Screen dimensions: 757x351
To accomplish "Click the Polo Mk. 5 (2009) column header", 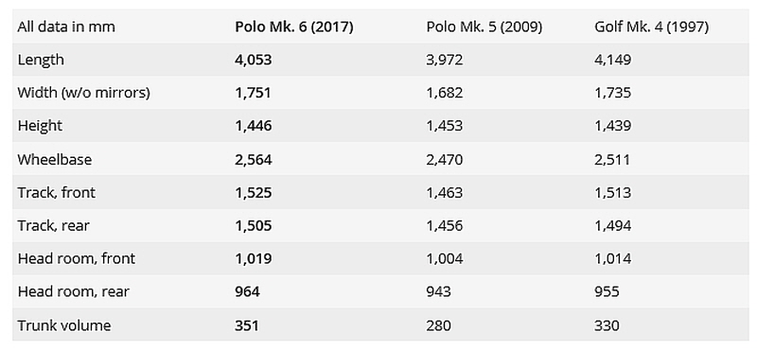I will 484,27.
